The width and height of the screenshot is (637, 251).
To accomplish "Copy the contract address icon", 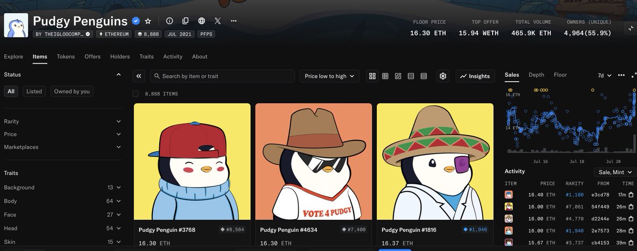I will tap(185, 21).
